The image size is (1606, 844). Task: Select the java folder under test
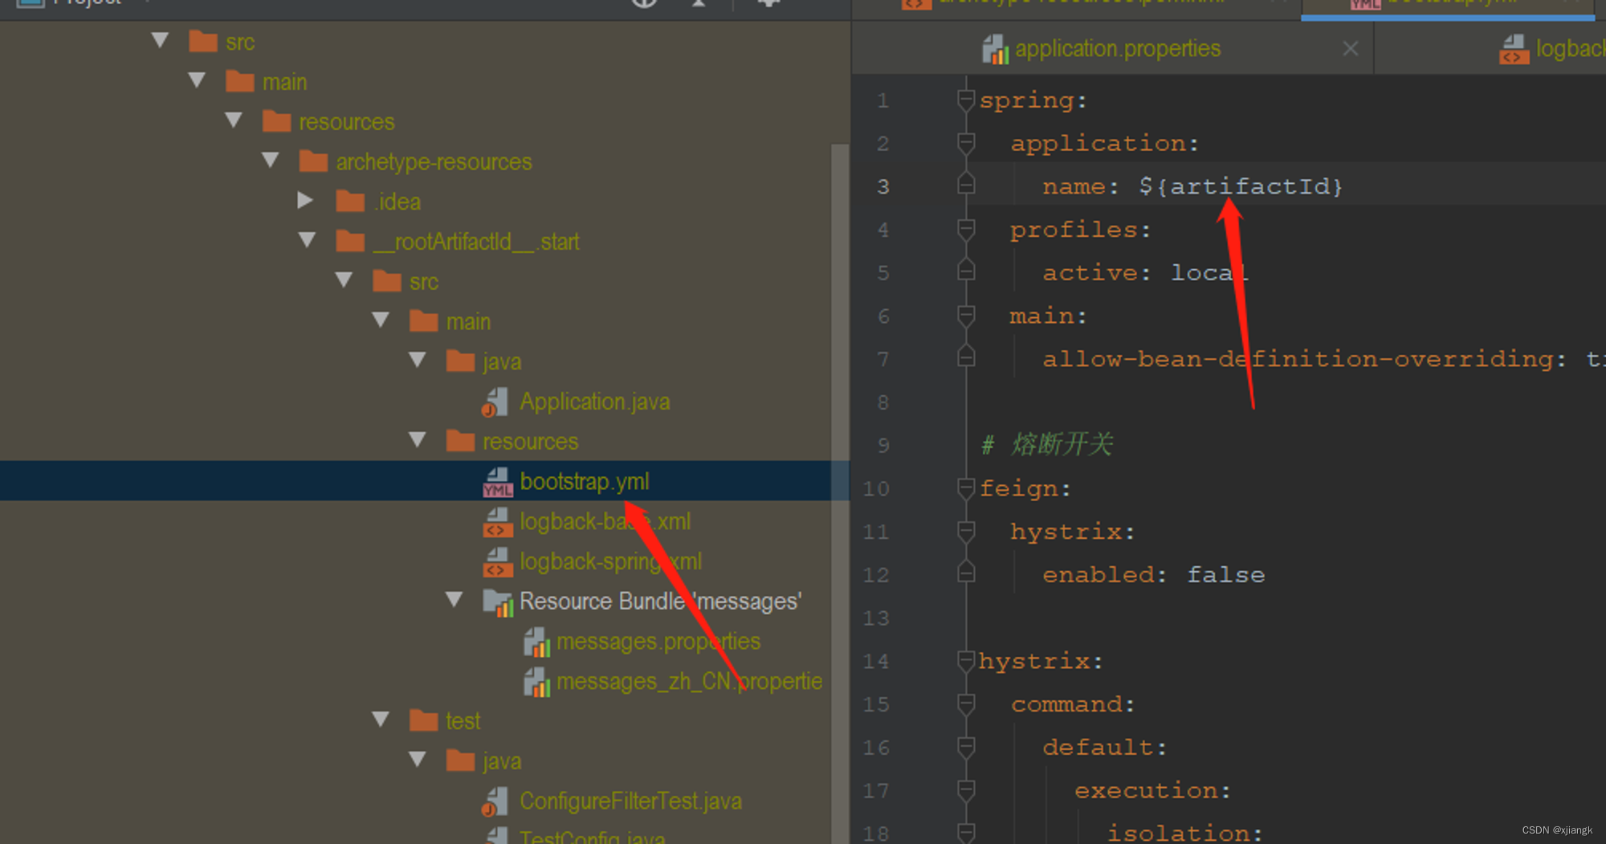(x=502, y=761)
